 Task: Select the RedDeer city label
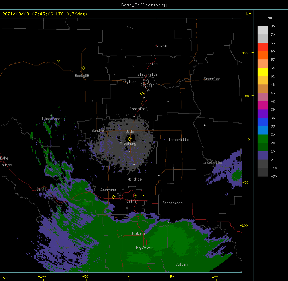(x=147, y=85)
